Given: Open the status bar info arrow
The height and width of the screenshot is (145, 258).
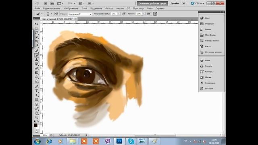Looking at the screenshot, I should pyautogui.click(x=87, y=135).
